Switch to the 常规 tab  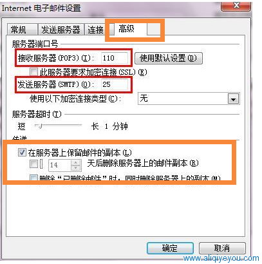[x=22, y=30]
